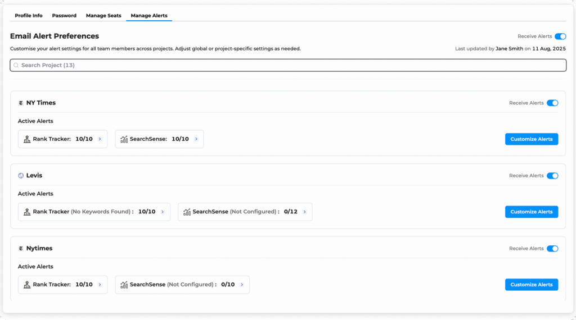Click the Levis project globe icon

(x=21, y=176)
